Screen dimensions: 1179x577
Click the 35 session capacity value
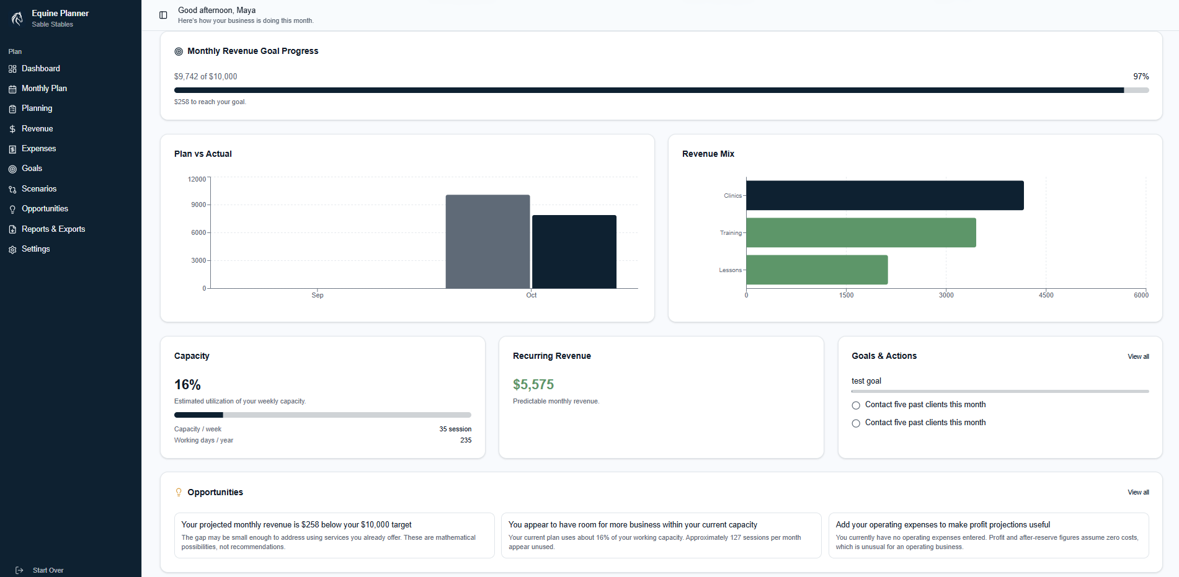[455, 429]
